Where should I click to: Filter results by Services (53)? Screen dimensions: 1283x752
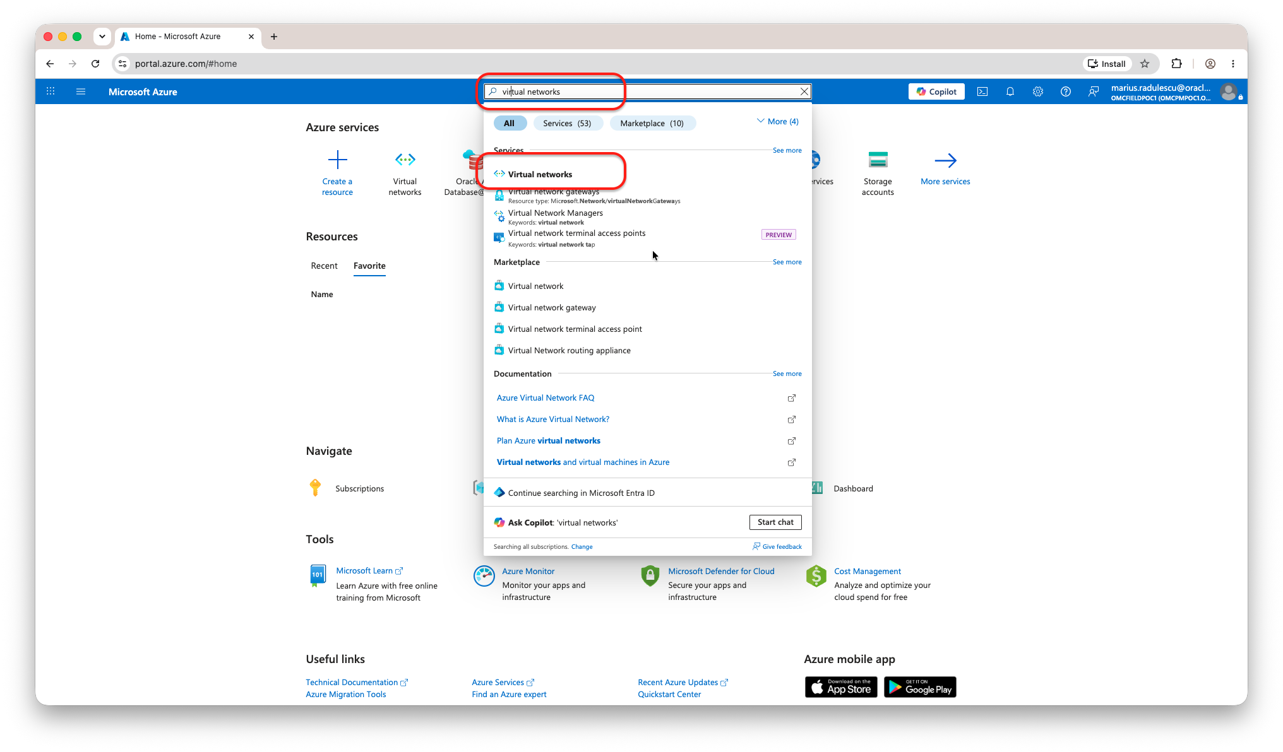[x=567, y=123]
